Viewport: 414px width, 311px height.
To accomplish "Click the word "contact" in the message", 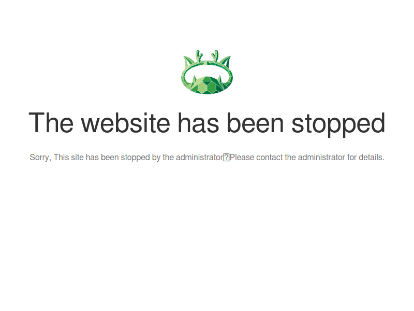I will tap(269, 158).
